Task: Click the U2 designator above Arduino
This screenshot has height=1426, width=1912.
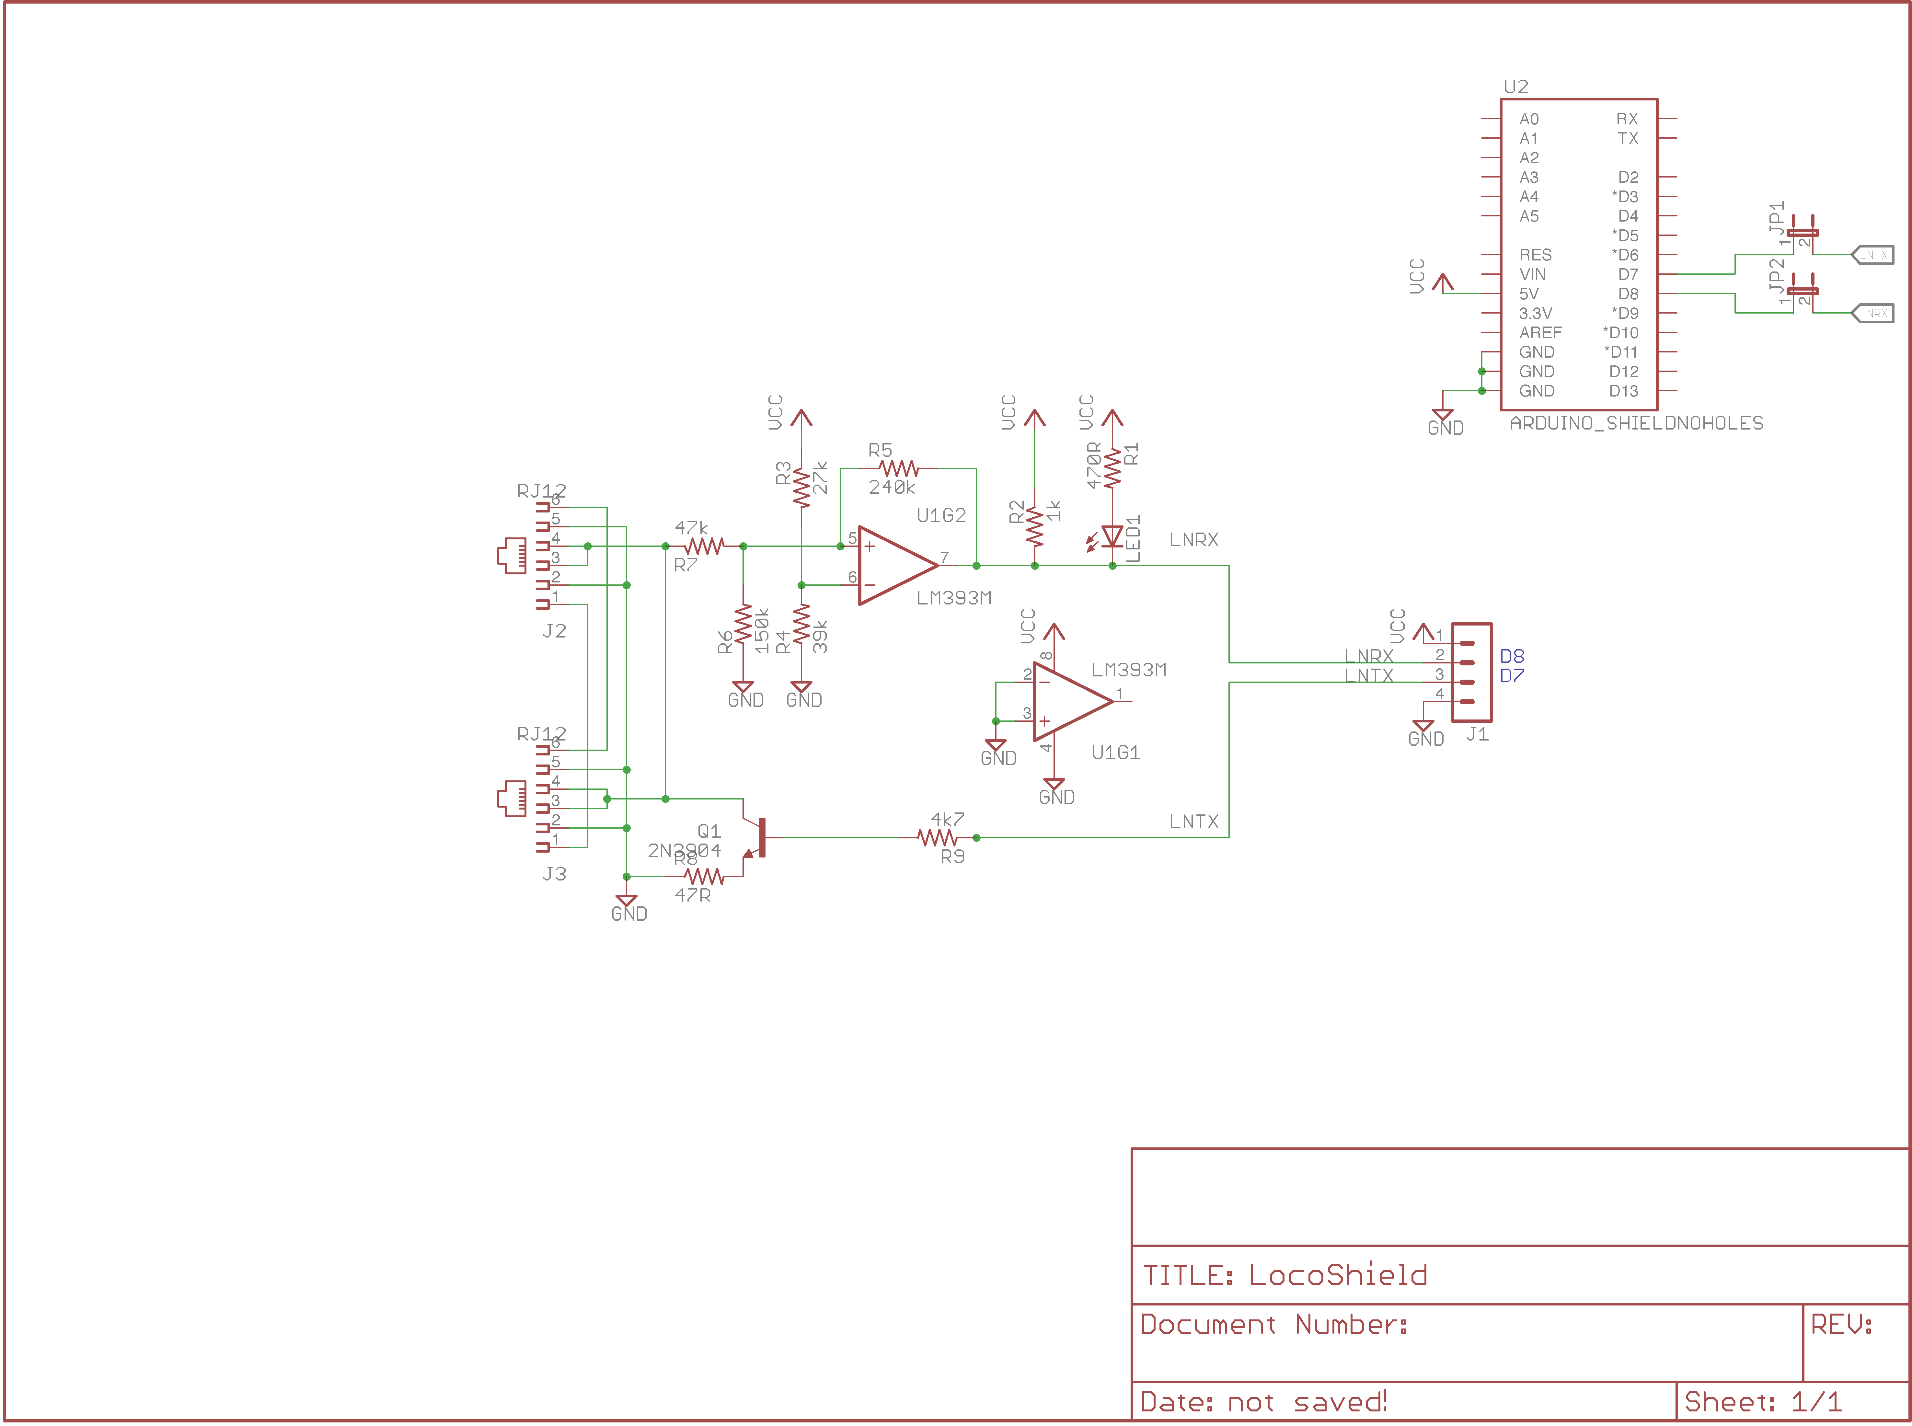Action: coord(1516,87)
